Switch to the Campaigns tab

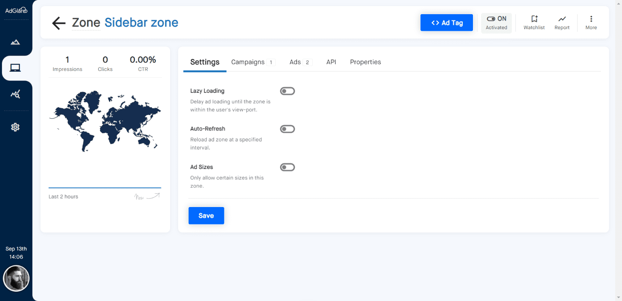coord(248,62)
